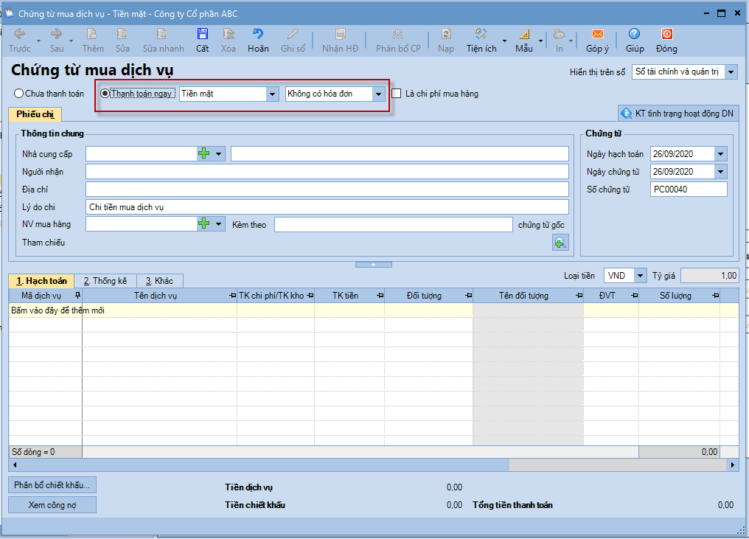Save voucher with the Cất icon
749x539 pixels.
click(x=203, y=34)
